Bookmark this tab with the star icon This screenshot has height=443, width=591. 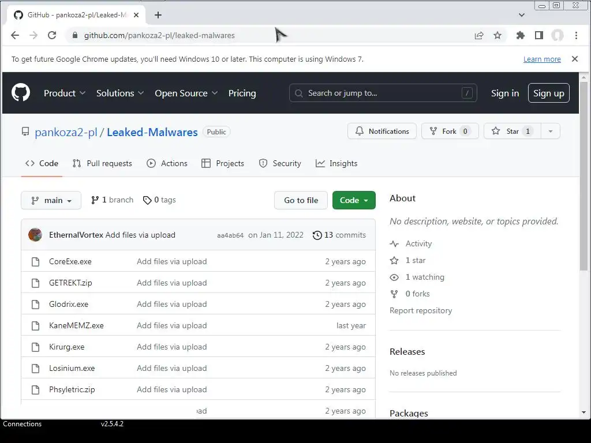click(x=498, y=35)
